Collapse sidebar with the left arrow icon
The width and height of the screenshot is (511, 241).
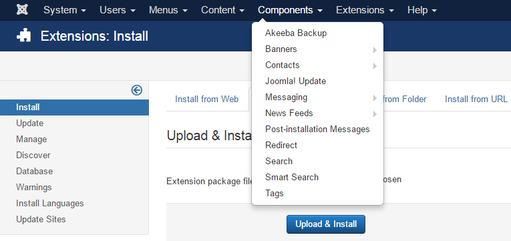pos(137,90)
